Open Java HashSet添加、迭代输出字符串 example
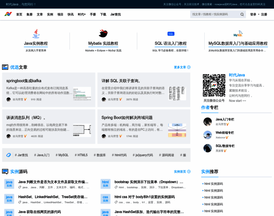This screenshot has width=274, height=216. pos(149,212)
